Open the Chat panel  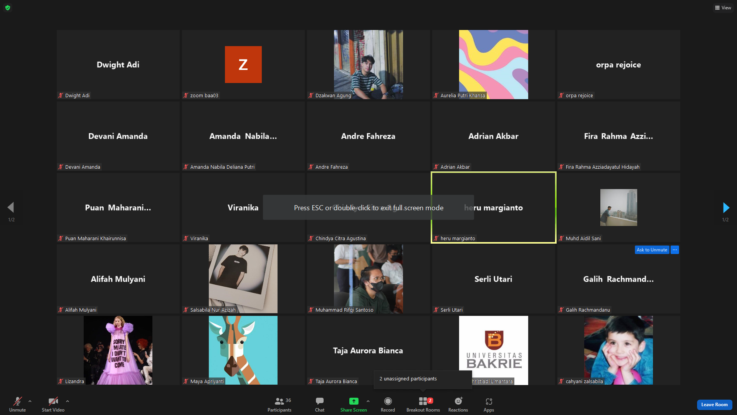[x=320, y=405]
